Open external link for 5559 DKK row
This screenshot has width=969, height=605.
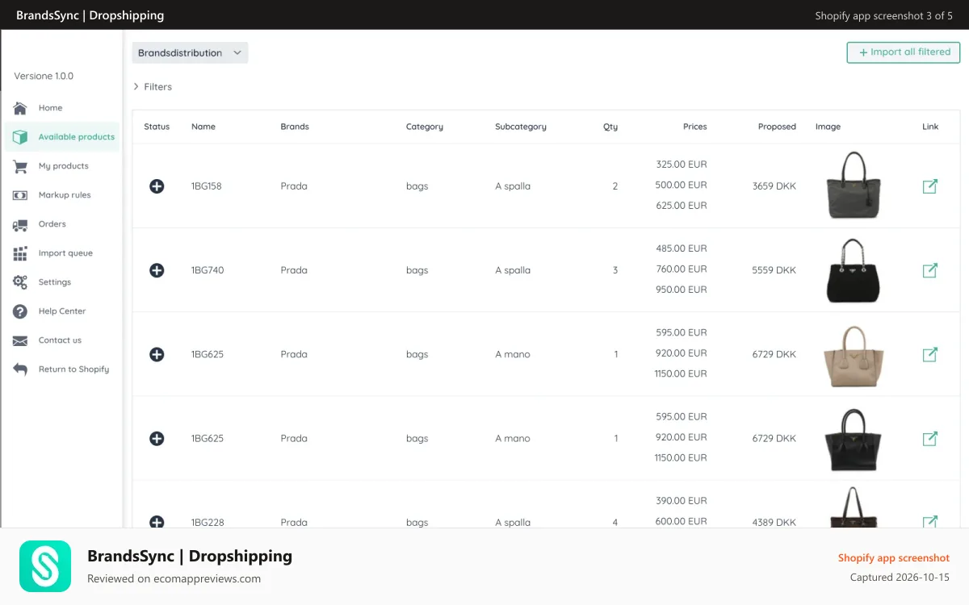(x=930, y=270)
